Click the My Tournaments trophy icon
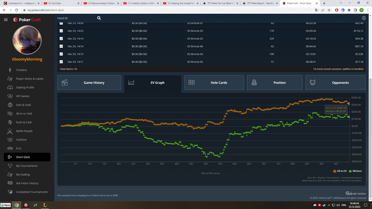Image resolution: width=372 pixels, height=209 pixels. 10,166
